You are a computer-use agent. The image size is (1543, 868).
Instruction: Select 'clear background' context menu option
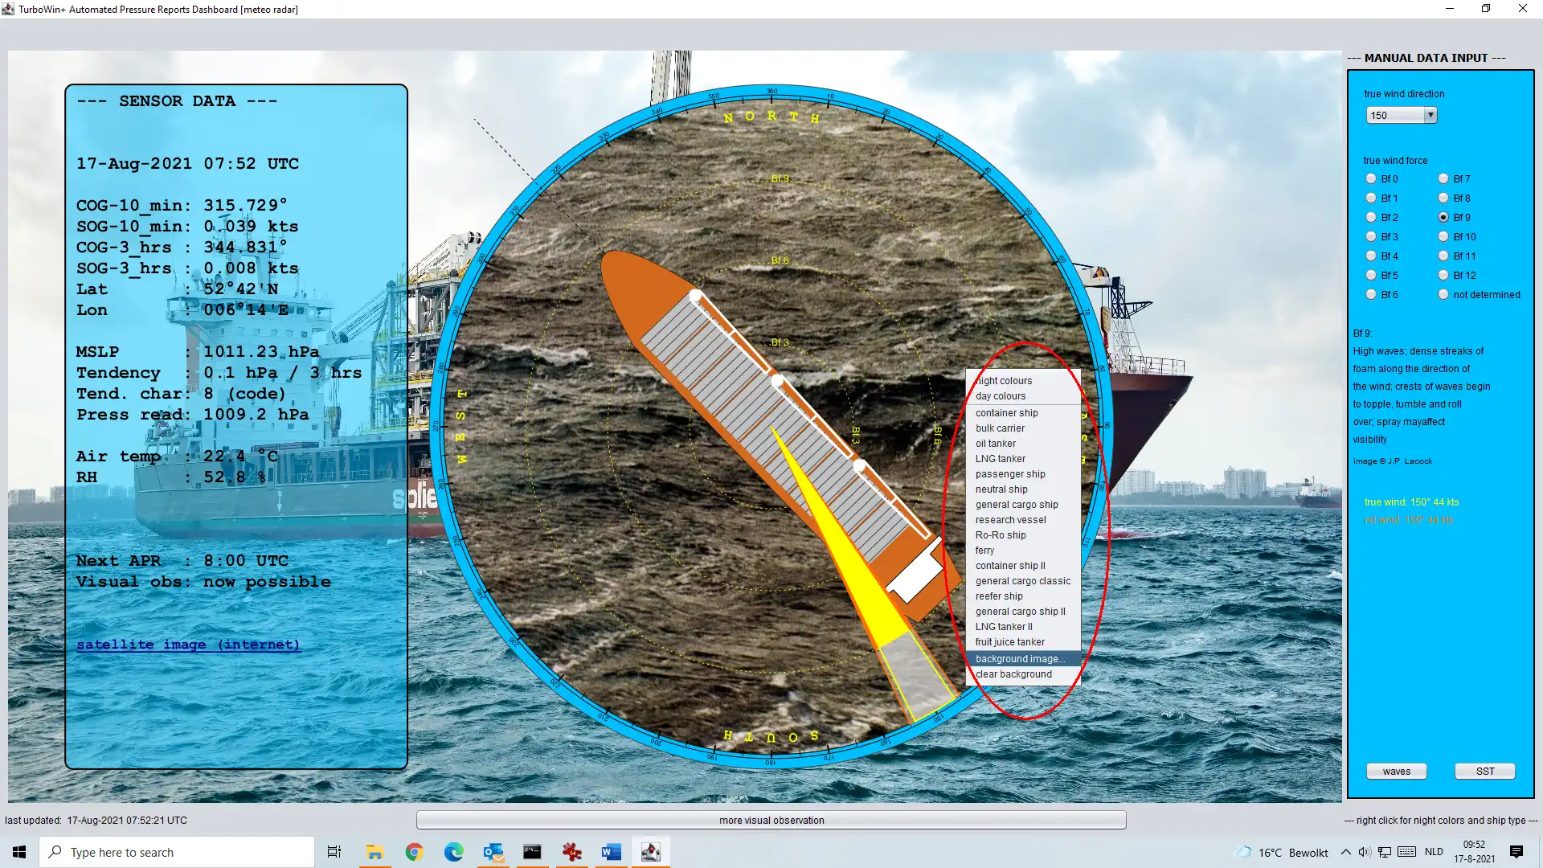(1013, 673)
